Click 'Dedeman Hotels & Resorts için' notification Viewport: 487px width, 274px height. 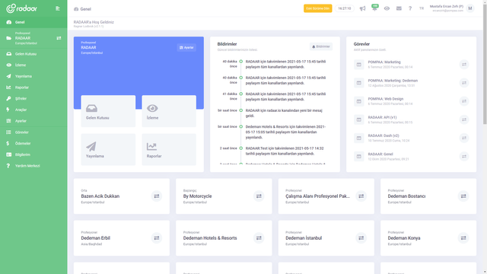click(x=285, y=132)
